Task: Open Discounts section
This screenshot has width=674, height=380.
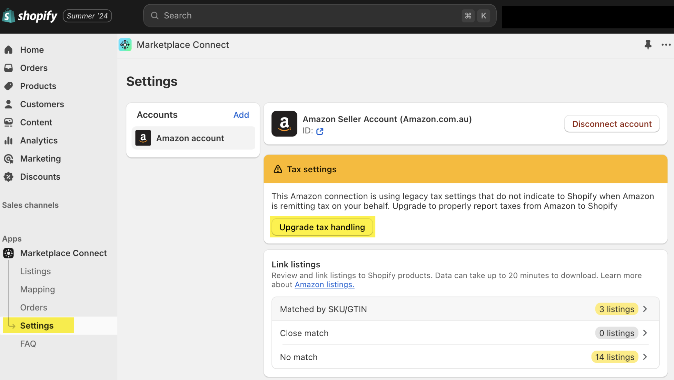Action: coord(40,176)
